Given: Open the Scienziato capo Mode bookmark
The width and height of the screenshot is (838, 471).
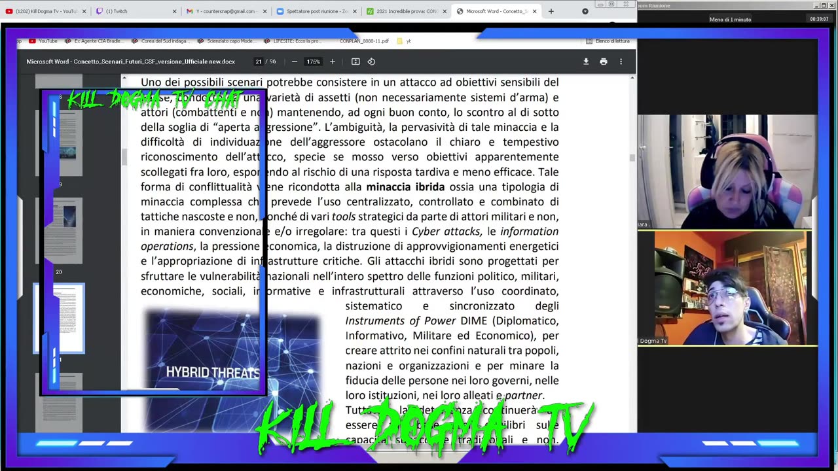Looking at the screenshot, I should [x=227, y=41].
